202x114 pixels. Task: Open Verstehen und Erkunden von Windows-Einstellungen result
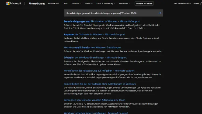pos(92,48)
